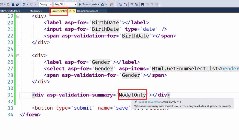Viewport: 239px width, 140px height.
Task: Click name="save" attribute on line 33
Action: 114,108
